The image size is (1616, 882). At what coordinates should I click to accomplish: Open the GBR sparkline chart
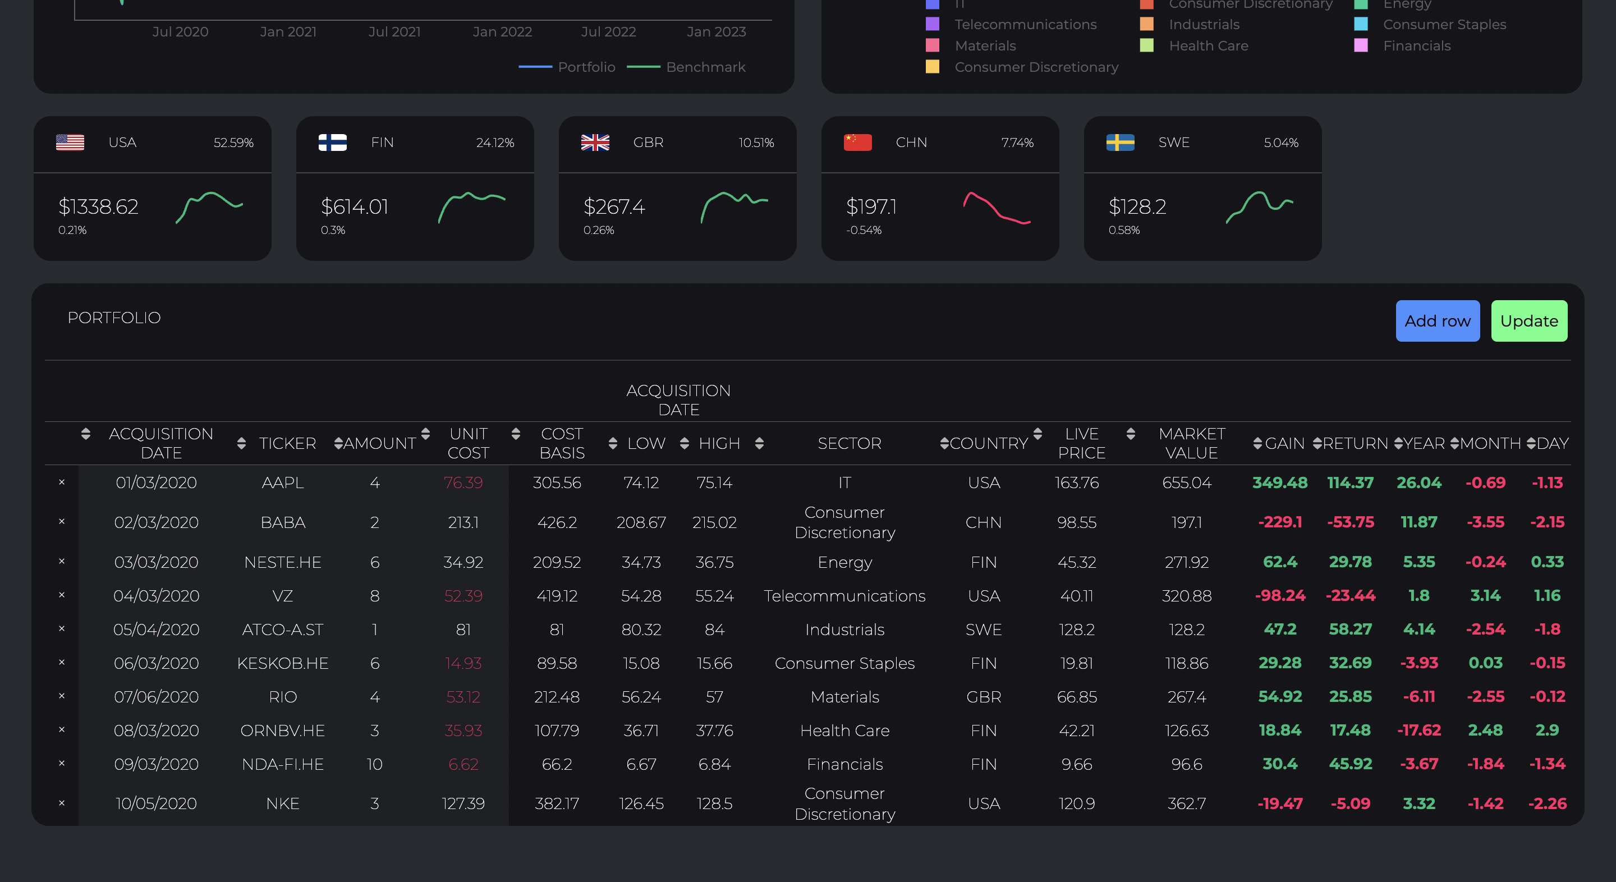click(734, 207)
